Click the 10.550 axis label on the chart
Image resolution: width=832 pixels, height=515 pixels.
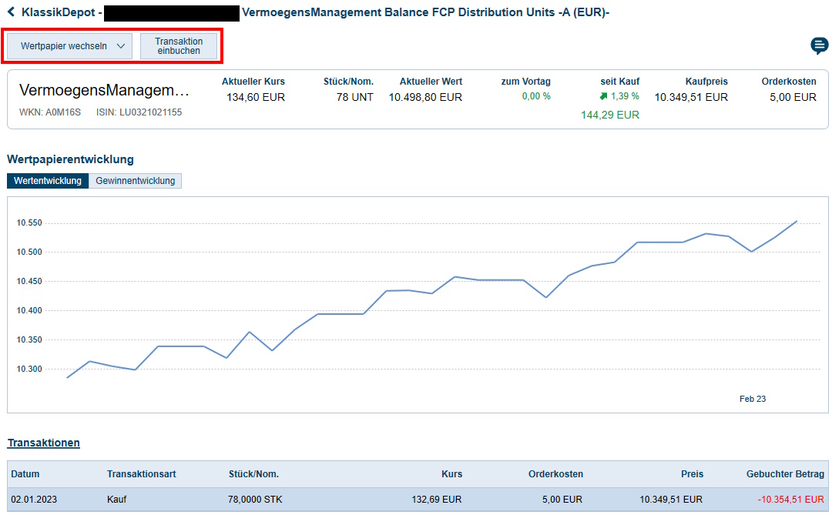click(x=29, y=223)
